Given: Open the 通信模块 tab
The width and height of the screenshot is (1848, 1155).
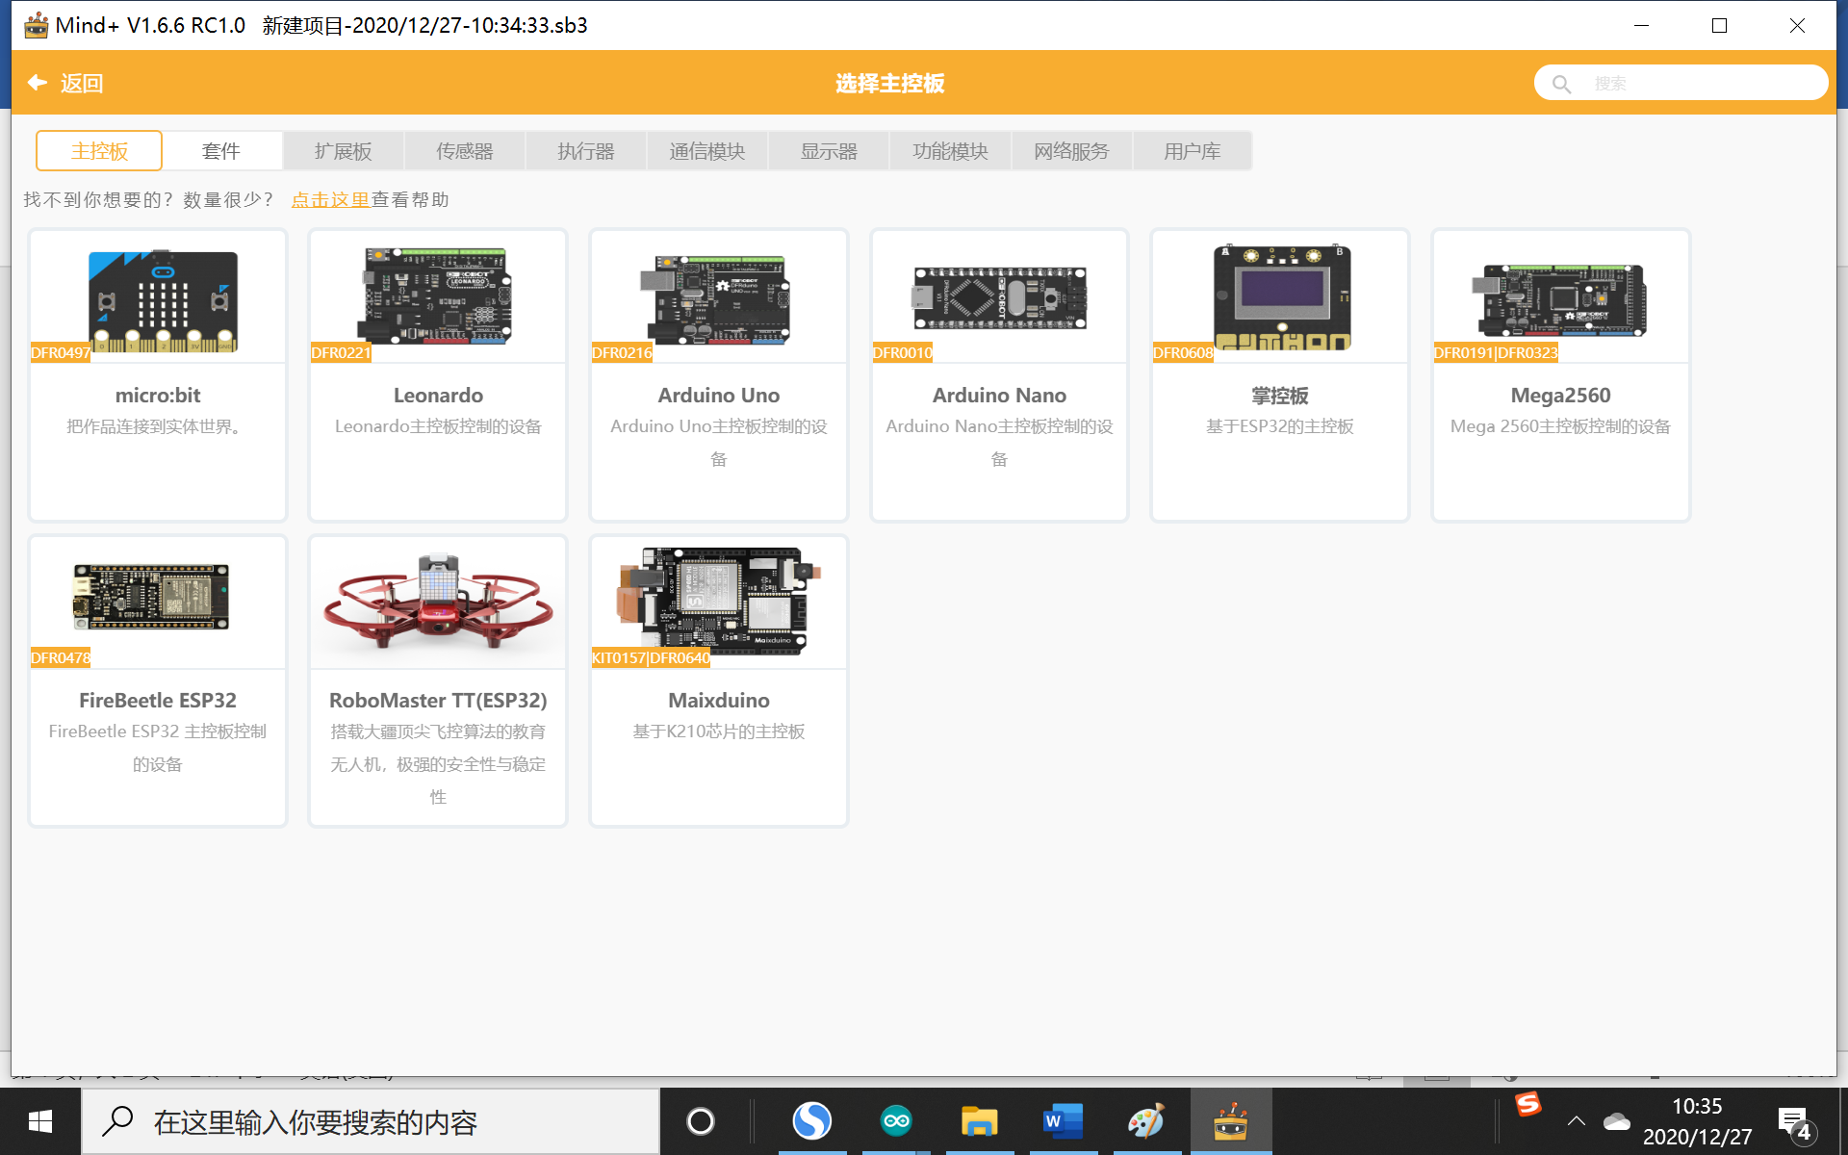Looking at the screenshot, I should 707,151.
